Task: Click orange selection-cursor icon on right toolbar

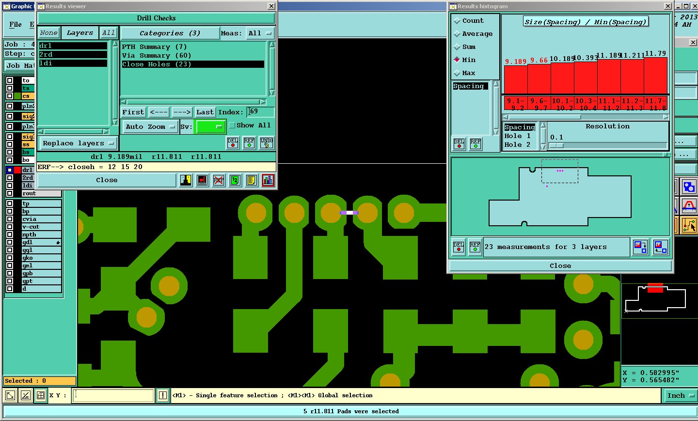Action: pyautogui.click(x=689, y=225)
